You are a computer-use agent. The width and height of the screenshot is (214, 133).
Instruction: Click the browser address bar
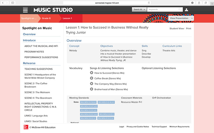coord(107,3)
